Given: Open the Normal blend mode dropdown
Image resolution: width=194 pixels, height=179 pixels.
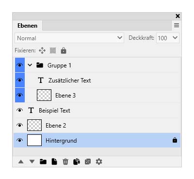Looking at the screenshot, I should click(69, 38).
